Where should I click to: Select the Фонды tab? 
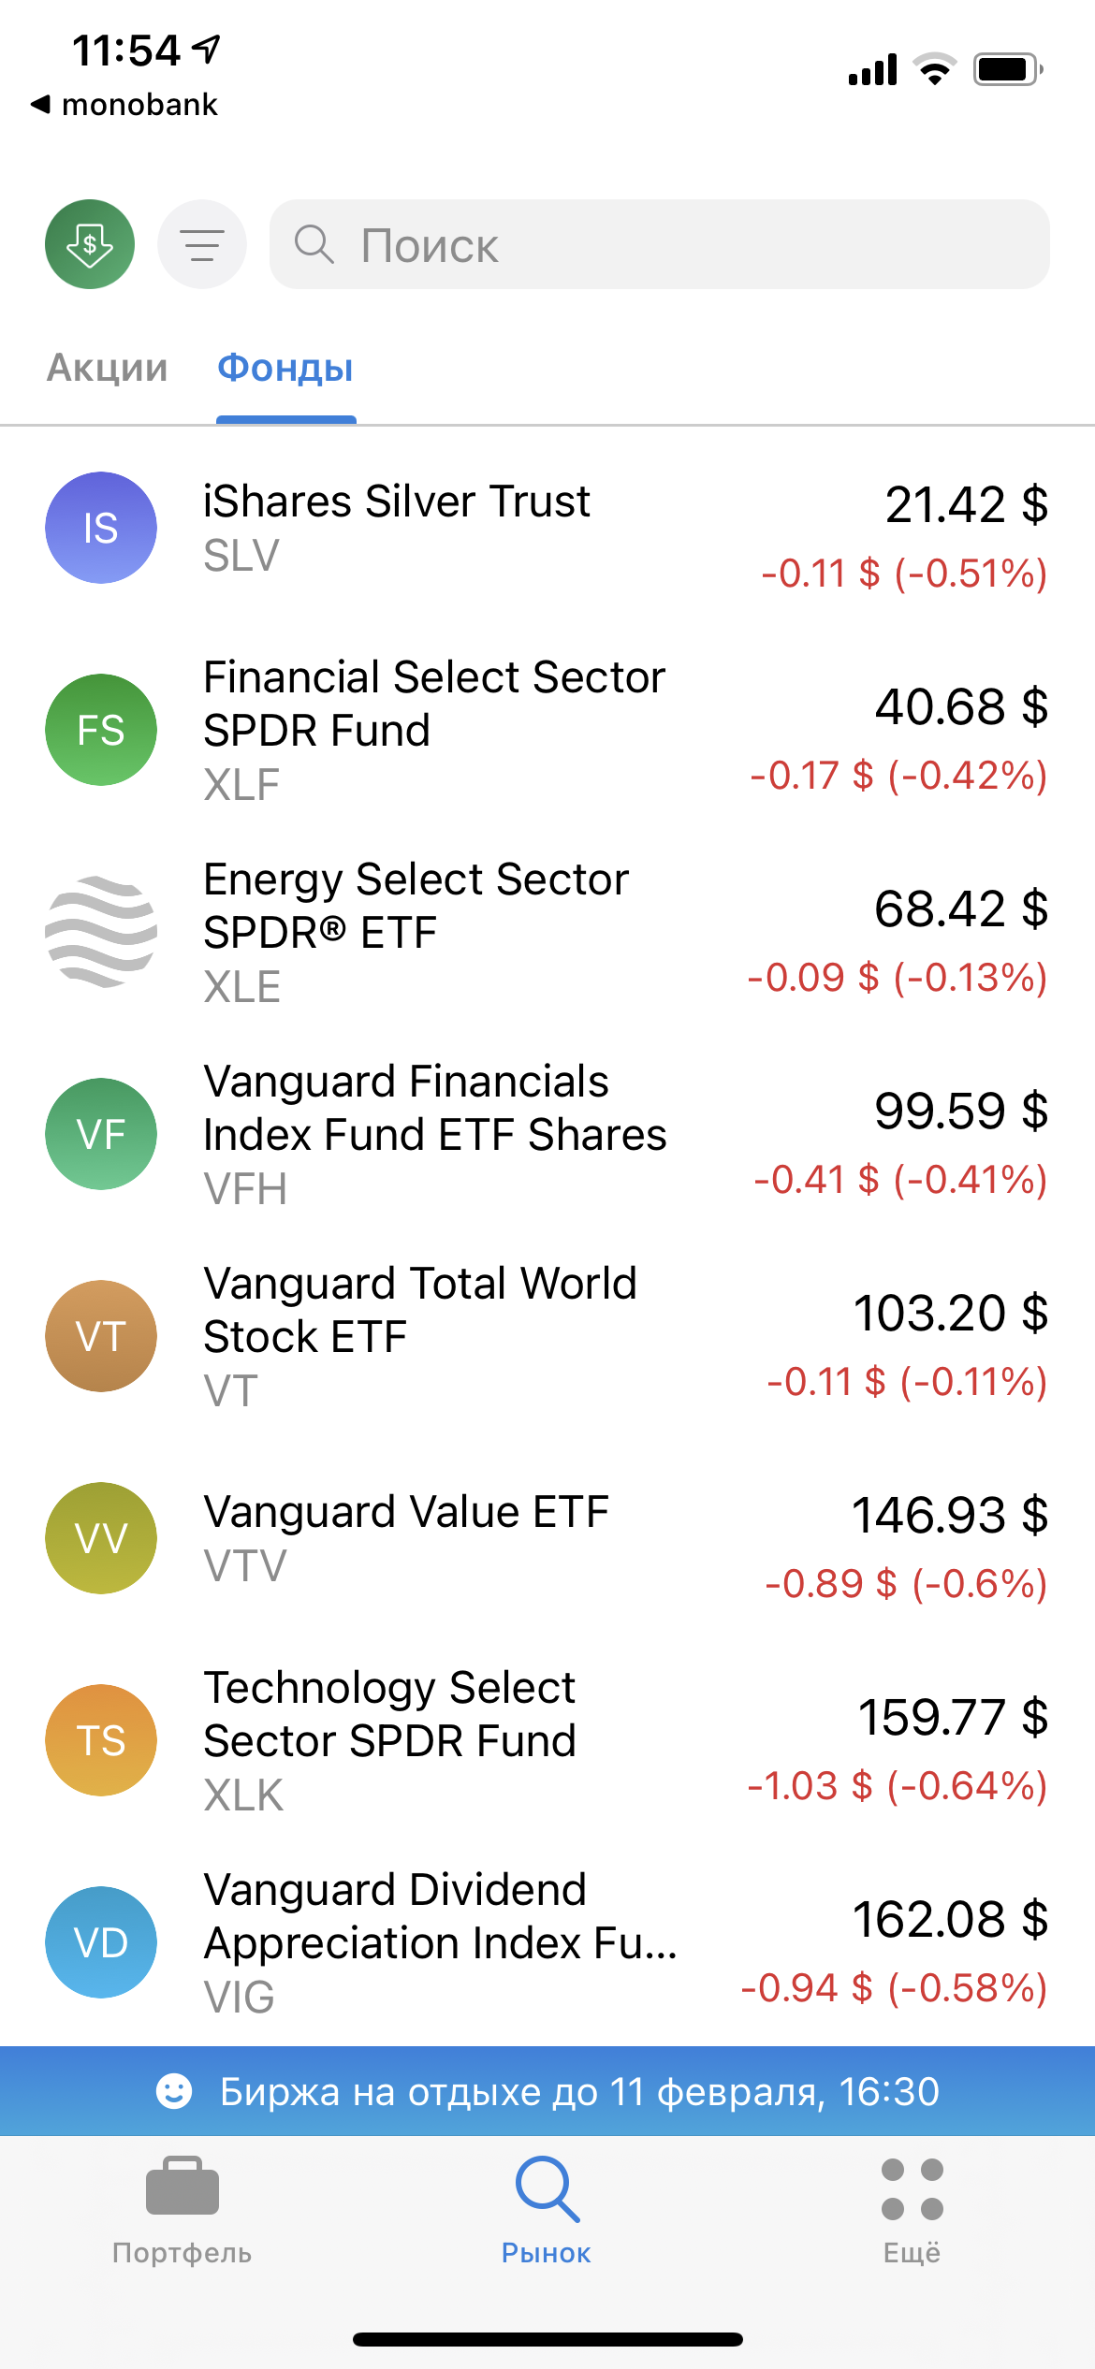coord(285,368)
